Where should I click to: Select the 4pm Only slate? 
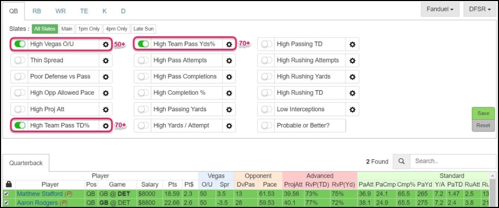pyautogui.click(x=116, y=29)
